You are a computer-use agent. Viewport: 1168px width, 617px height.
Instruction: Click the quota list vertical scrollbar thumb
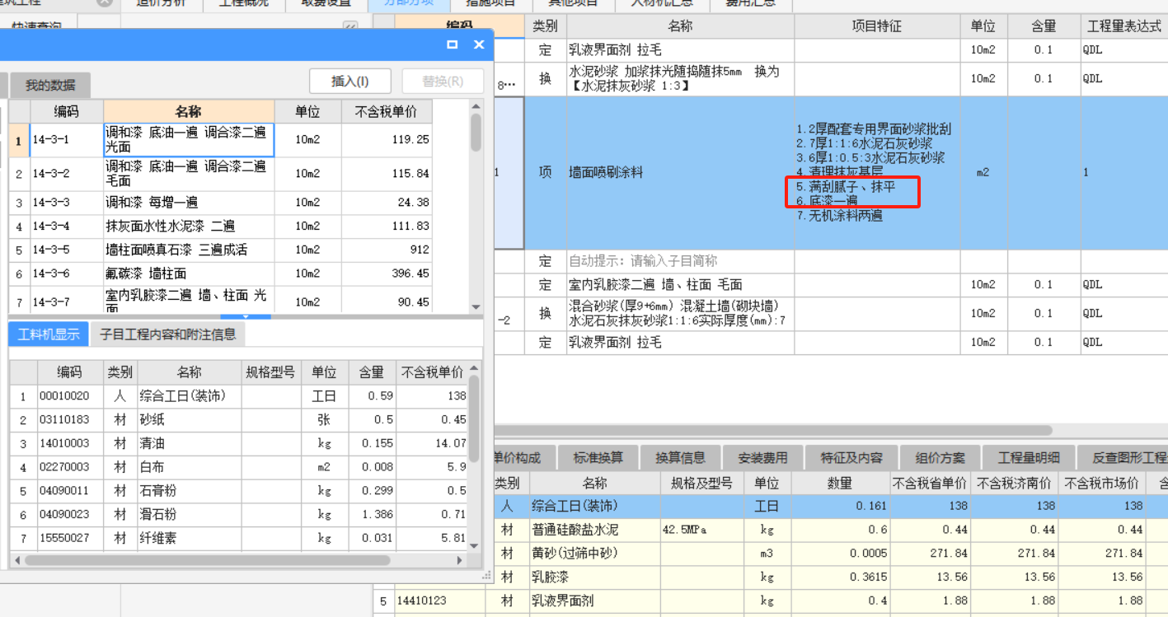pos(476,133)
